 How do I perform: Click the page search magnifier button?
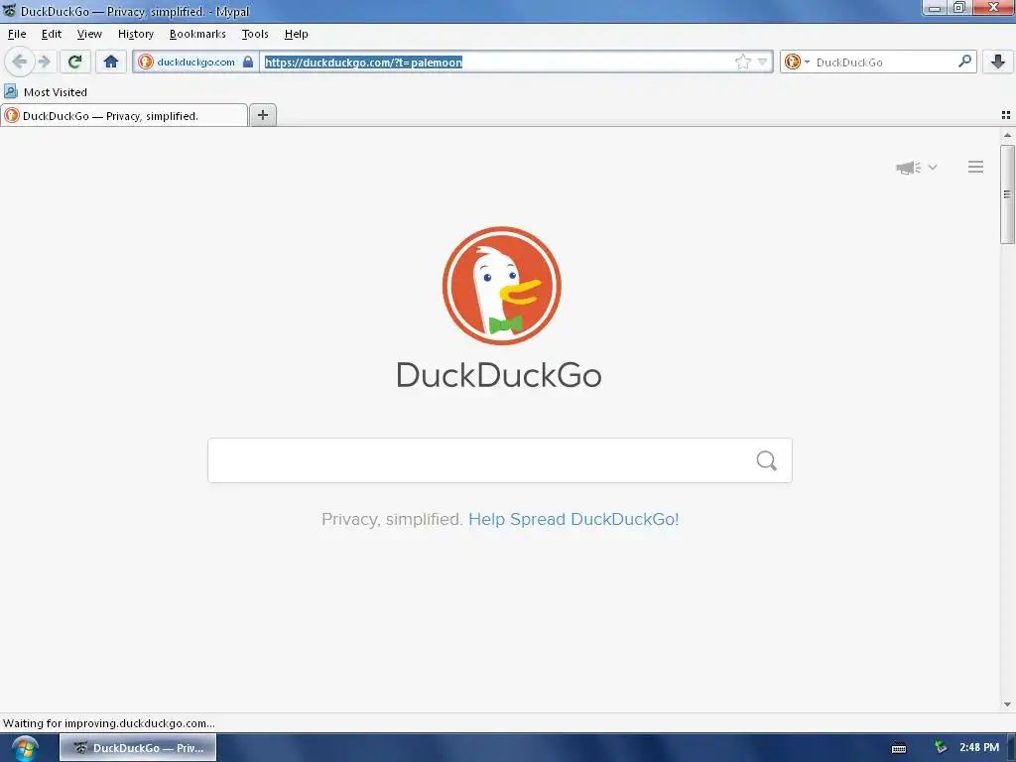767,460
